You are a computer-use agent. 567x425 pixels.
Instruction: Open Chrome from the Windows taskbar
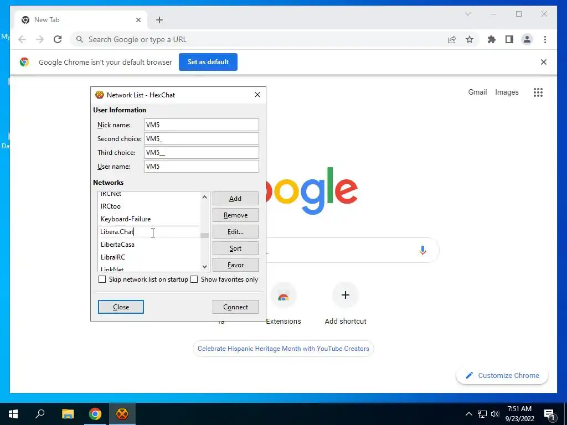[x=95, y=414]
